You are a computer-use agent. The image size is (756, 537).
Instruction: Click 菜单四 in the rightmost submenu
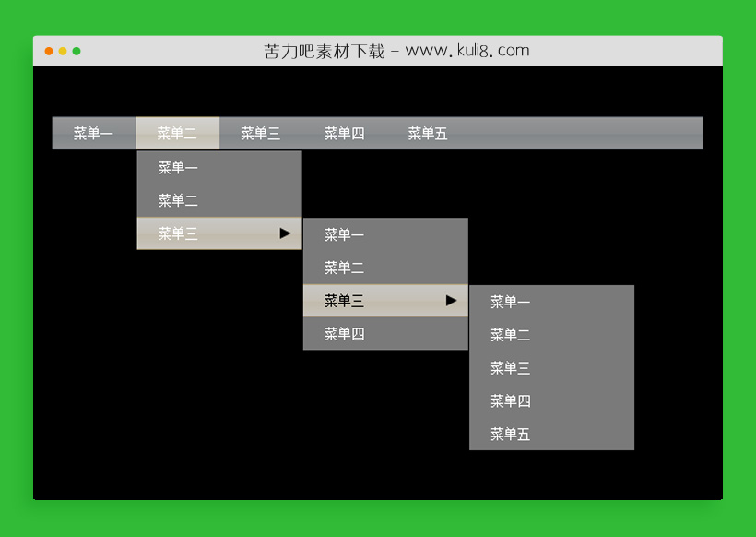point(509,400)
